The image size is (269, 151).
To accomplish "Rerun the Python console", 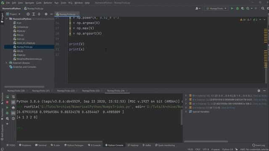I will pos(7,97).
